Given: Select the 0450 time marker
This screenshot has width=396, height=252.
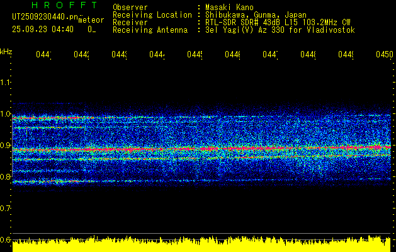Looking at the screenshot, I should point(384,55).
